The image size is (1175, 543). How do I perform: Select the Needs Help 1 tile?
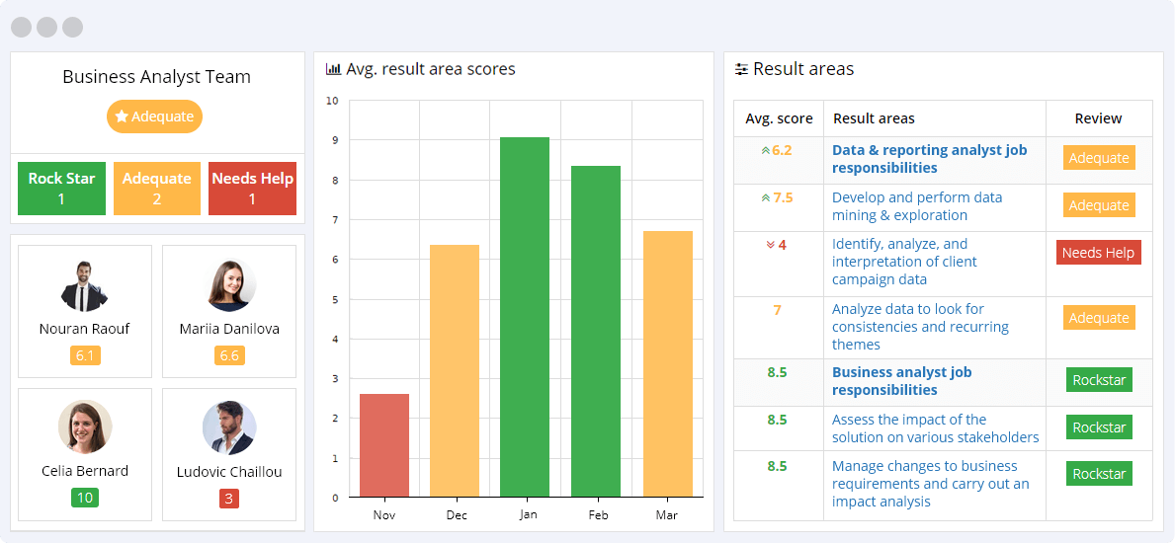click(x=253, y=189)
